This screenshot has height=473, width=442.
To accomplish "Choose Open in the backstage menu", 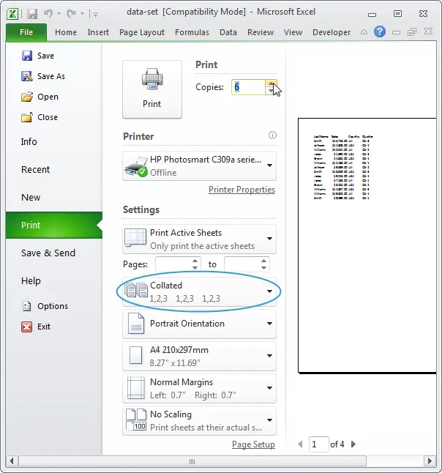I will (40, 97).
